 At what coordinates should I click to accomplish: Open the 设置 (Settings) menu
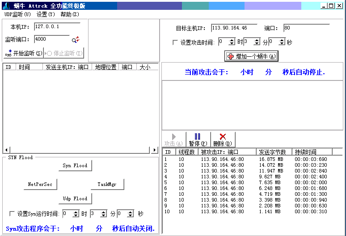point(46,14)
